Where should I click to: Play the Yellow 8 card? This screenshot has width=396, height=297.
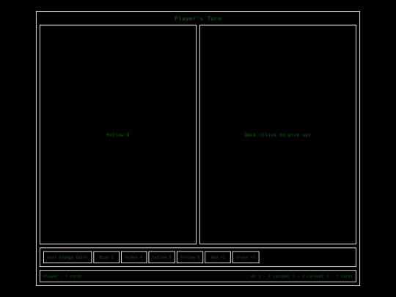click(190, 257)
